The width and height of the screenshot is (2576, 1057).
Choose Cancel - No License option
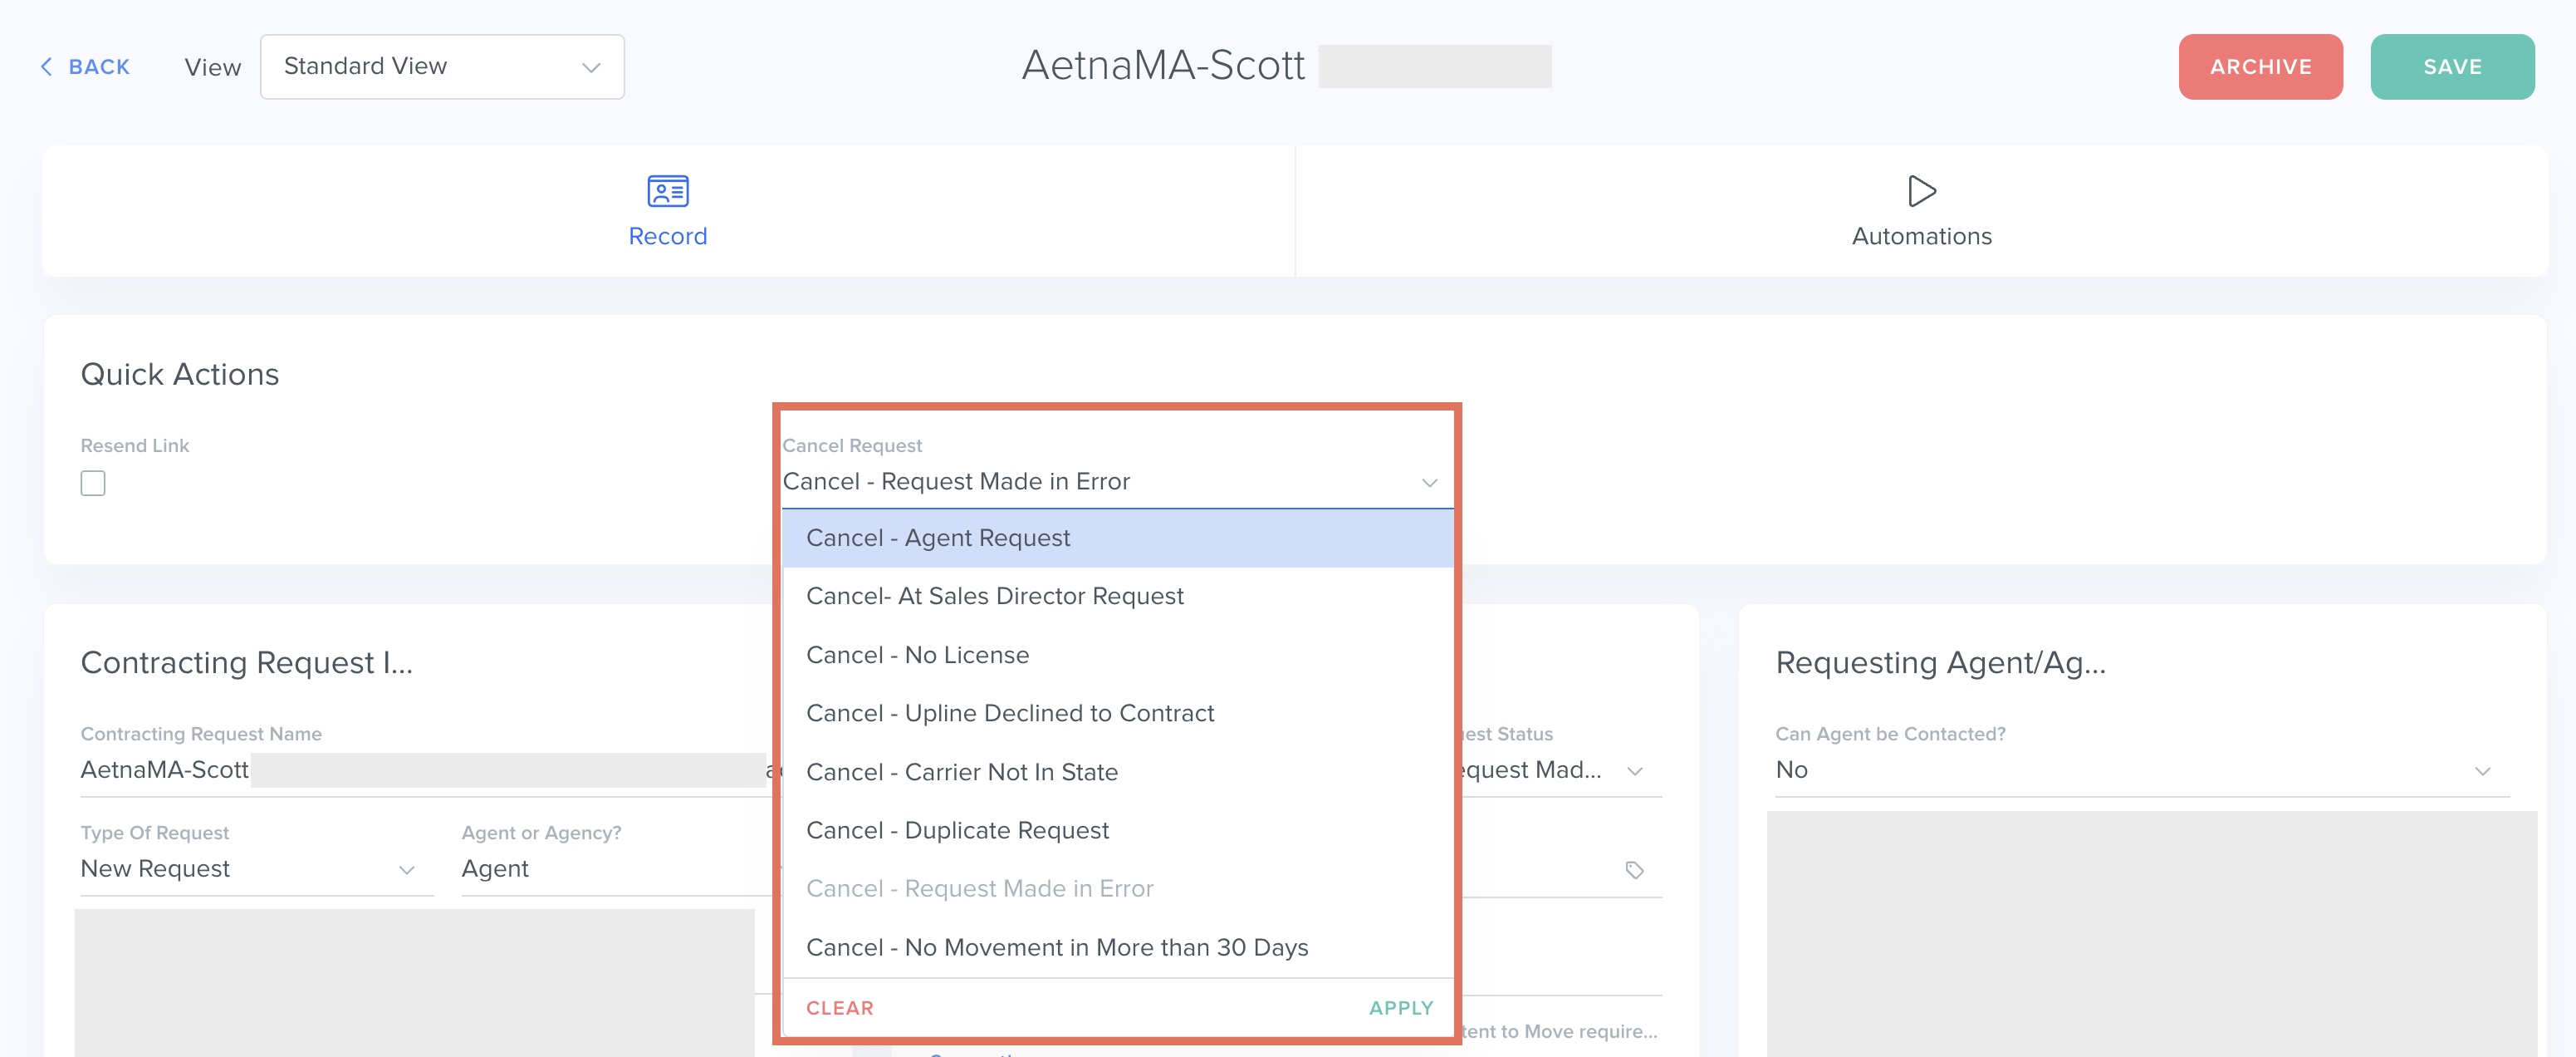coord(917,656)
